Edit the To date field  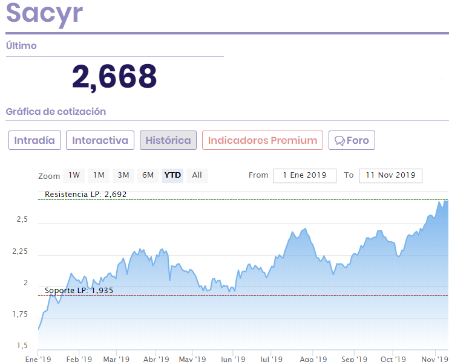pyautogui.click(x=390, y=176)
